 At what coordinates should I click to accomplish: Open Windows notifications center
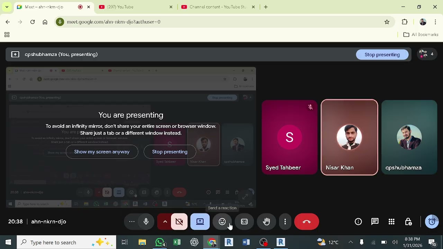pos(432,242)
